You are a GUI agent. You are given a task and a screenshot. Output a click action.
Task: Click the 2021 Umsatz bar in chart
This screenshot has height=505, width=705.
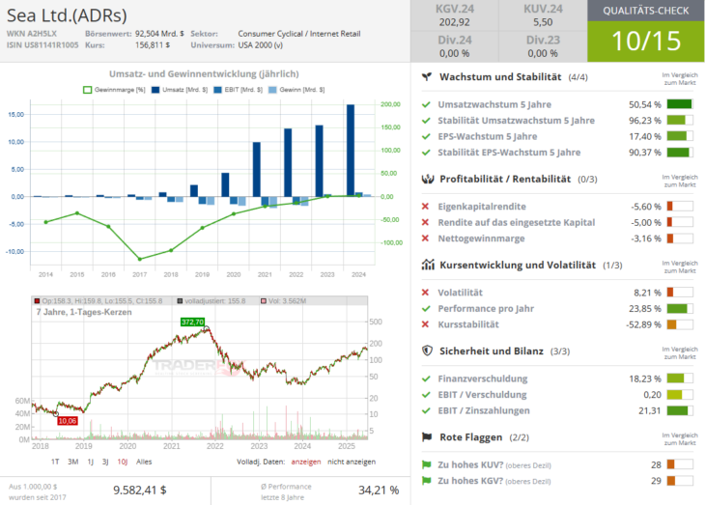click(x=256, y=169)
